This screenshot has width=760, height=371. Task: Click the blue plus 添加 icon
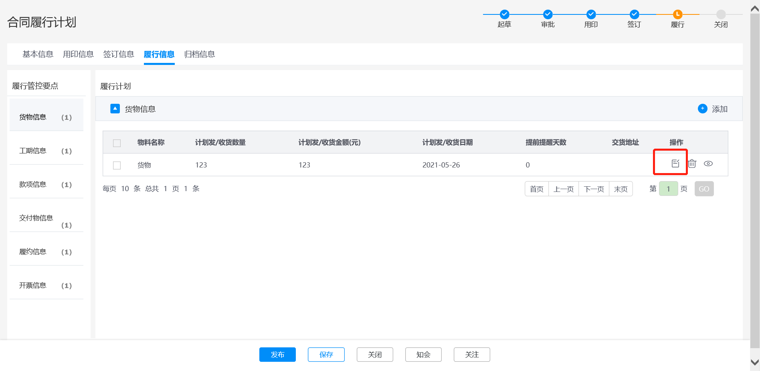click(x=702, y=109)
